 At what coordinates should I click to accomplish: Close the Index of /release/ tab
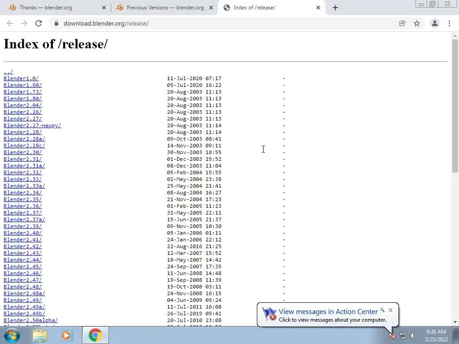point(318,8)
